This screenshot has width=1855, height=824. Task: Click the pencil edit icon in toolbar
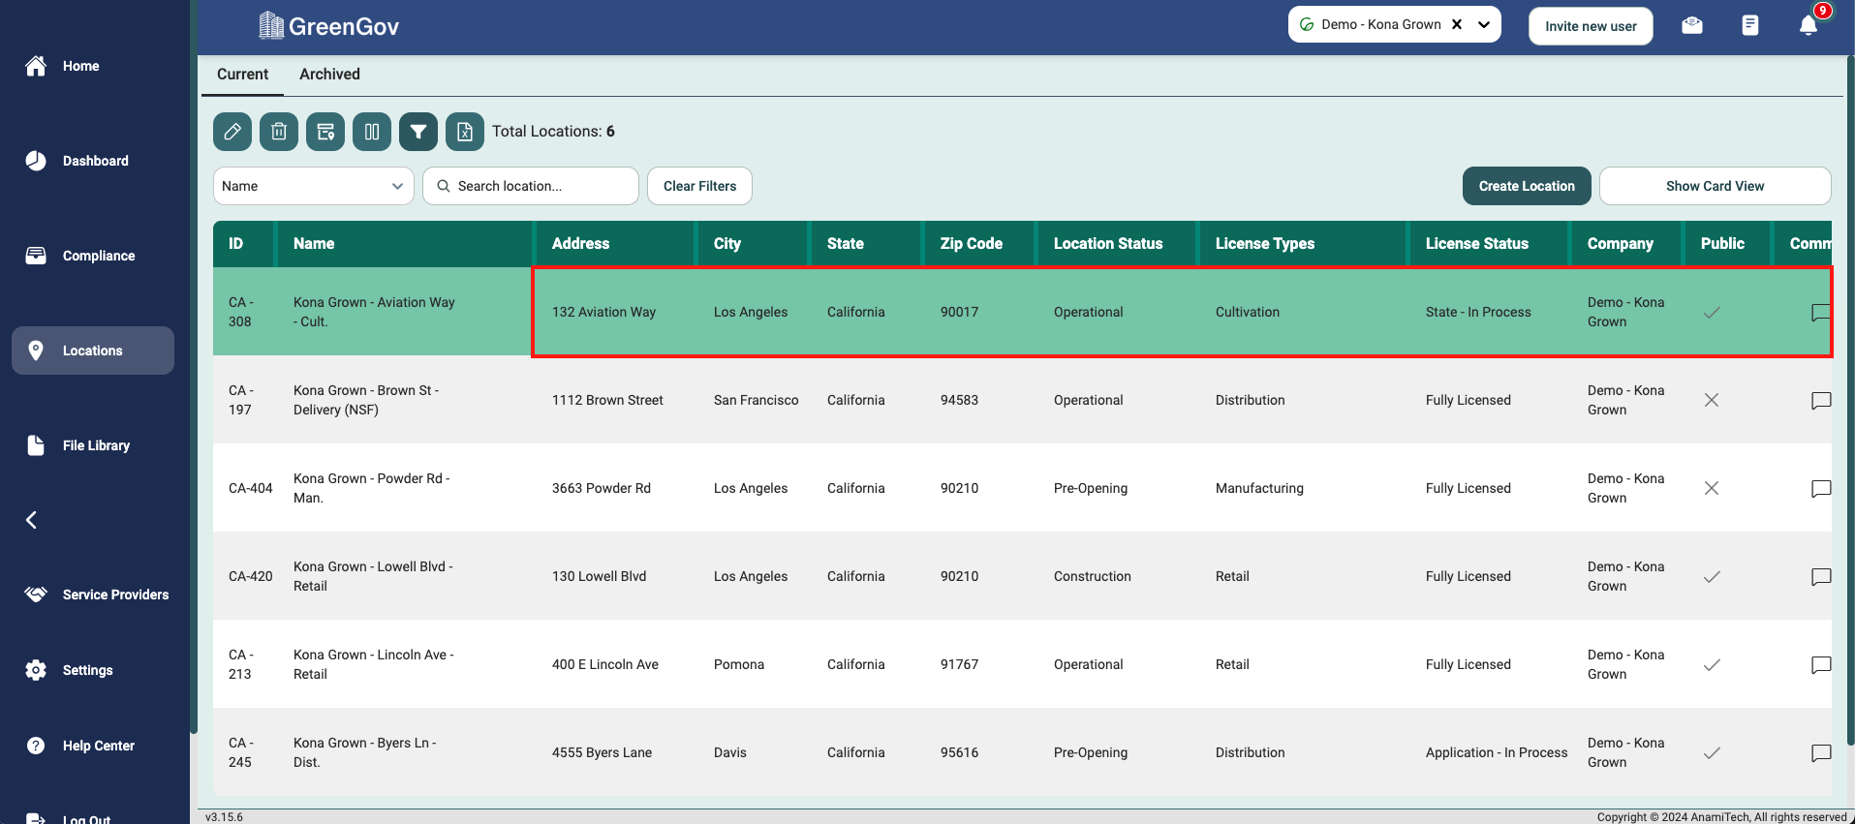[232, 132]
